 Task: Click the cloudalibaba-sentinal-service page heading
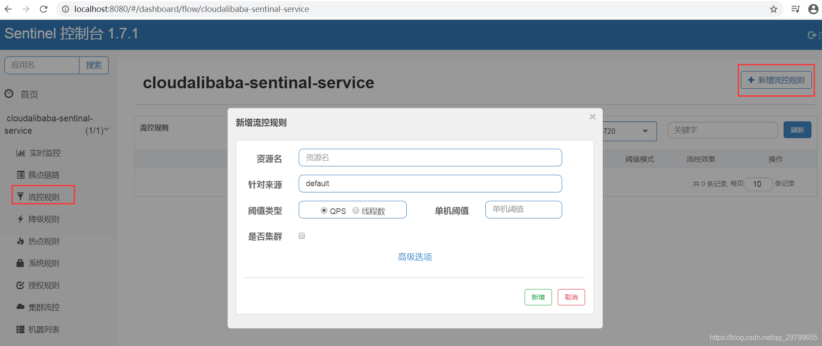coord(258,83)
